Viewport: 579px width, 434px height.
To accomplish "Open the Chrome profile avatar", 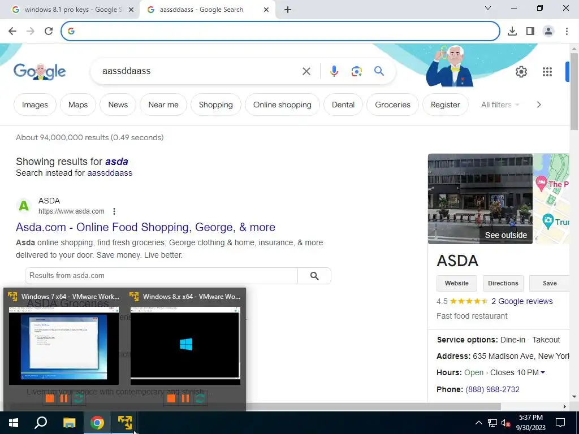I will point(548,31).
